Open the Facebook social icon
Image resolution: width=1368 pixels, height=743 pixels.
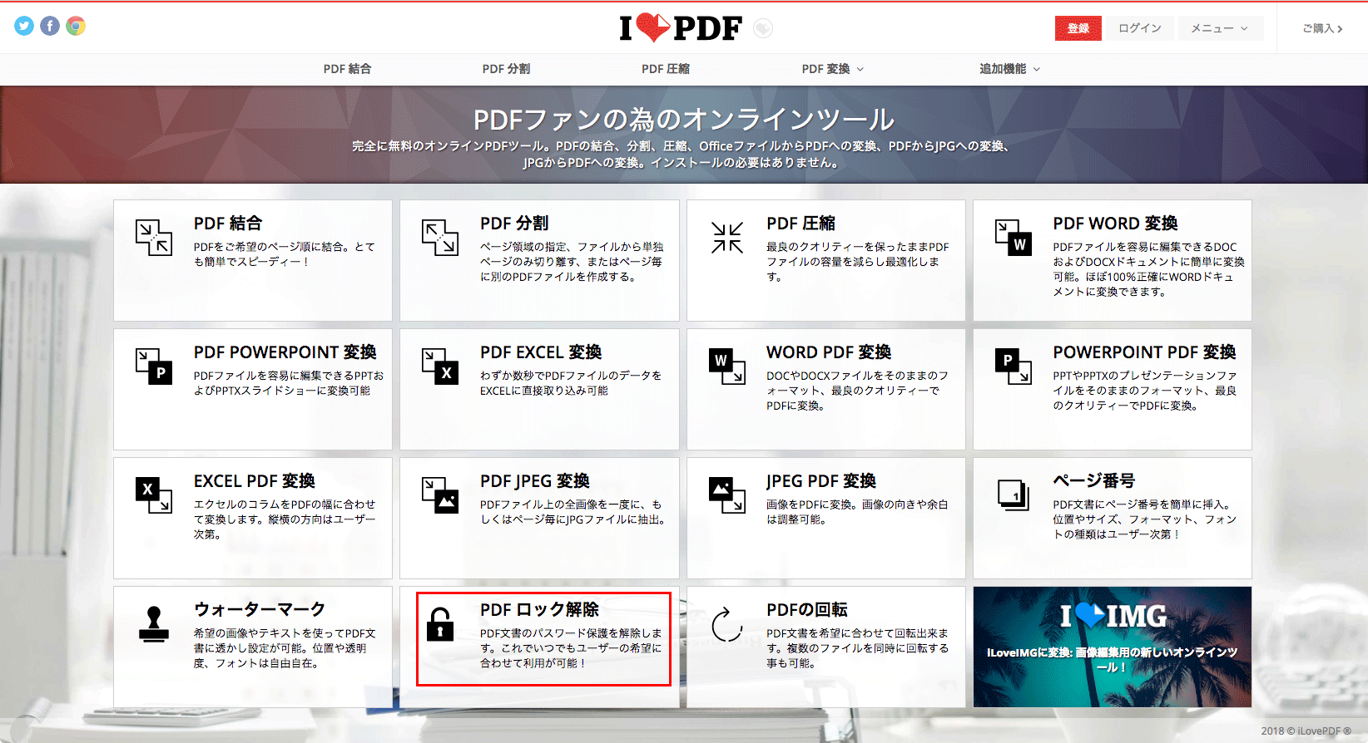coord(50,27)
